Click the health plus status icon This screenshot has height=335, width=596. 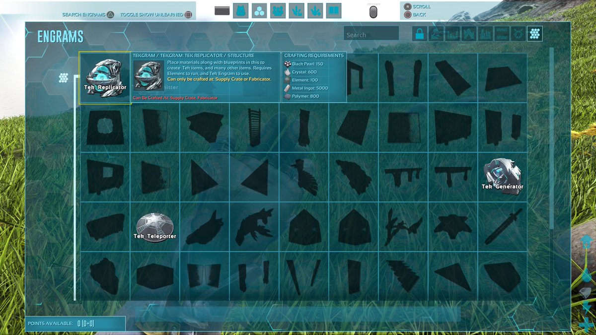pos(586,324)
